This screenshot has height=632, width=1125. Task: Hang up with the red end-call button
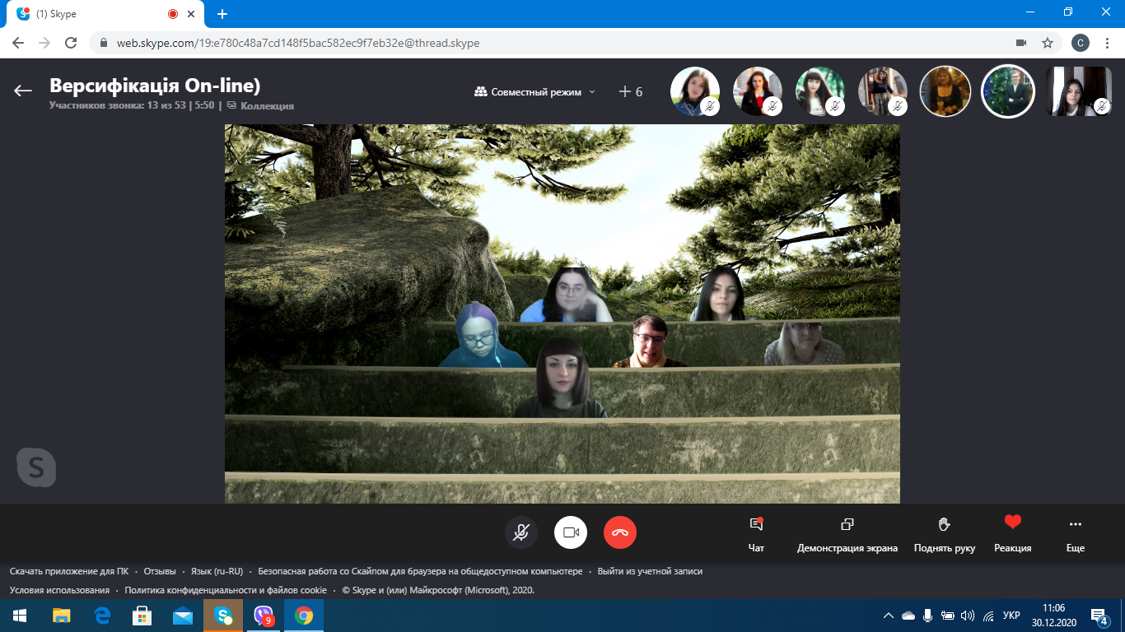(620, 532)
